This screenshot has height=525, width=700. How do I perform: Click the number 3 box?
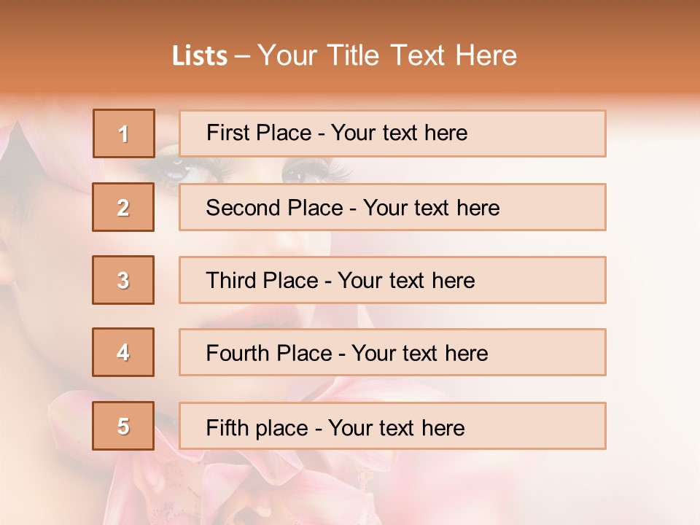(x=123, y=280)
